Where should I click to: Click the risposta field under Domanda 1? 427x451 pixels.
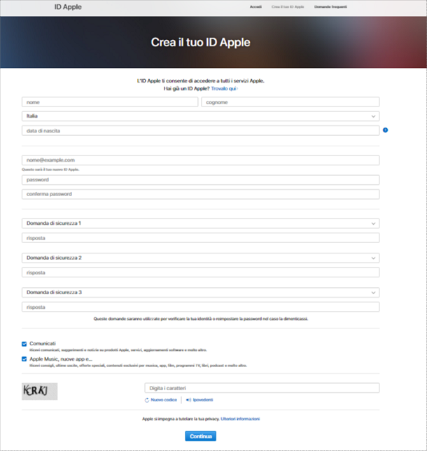coord(200,238)
